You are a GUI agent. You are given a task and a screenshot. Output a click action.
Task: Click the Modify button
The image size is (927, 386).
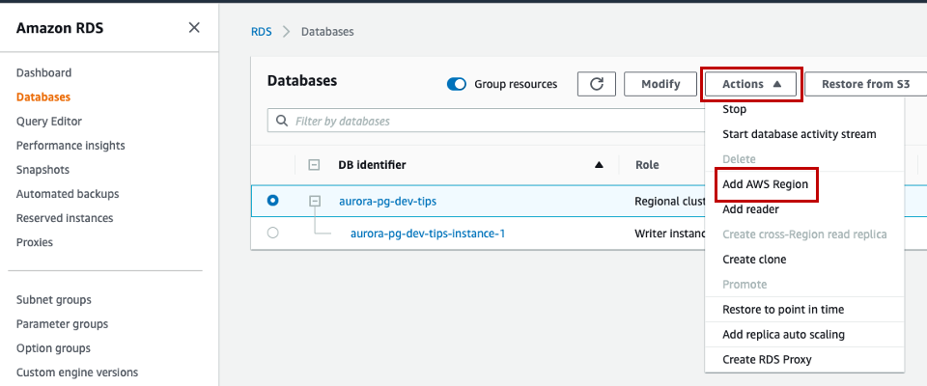[x=660, y=84]
